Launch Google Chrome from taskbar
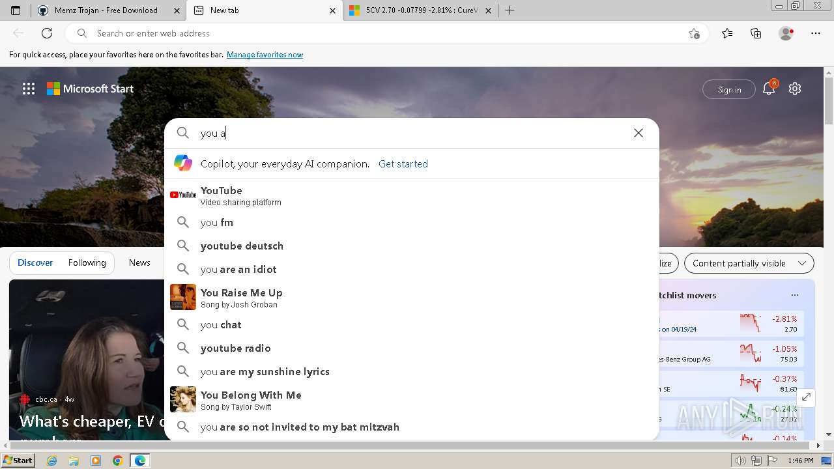 pos(117,461)
